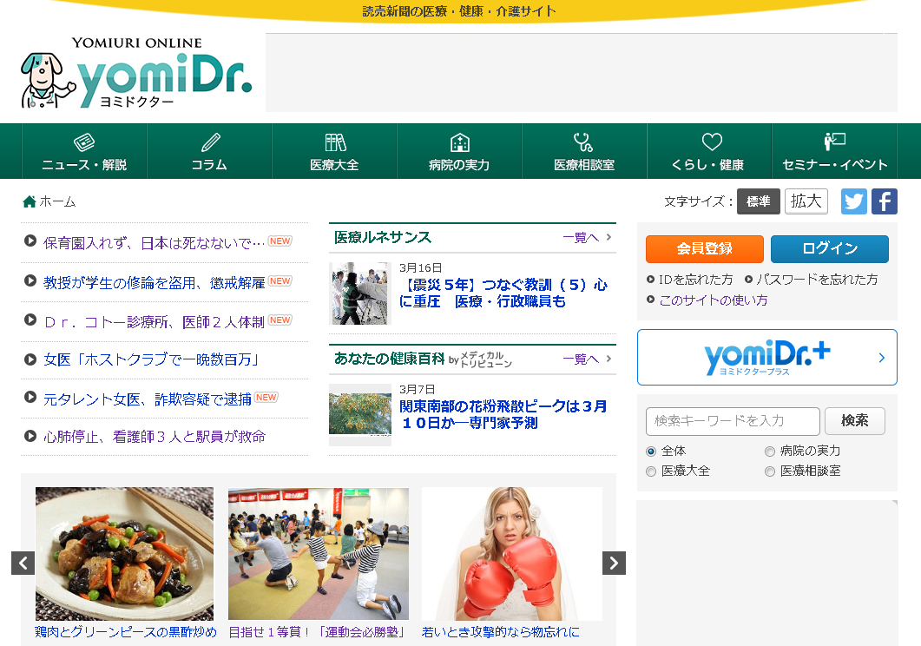Click bullet icon next to このサイトの使い方
The height and width of the screenshot is (646, 921).
[x=650, y=300]
